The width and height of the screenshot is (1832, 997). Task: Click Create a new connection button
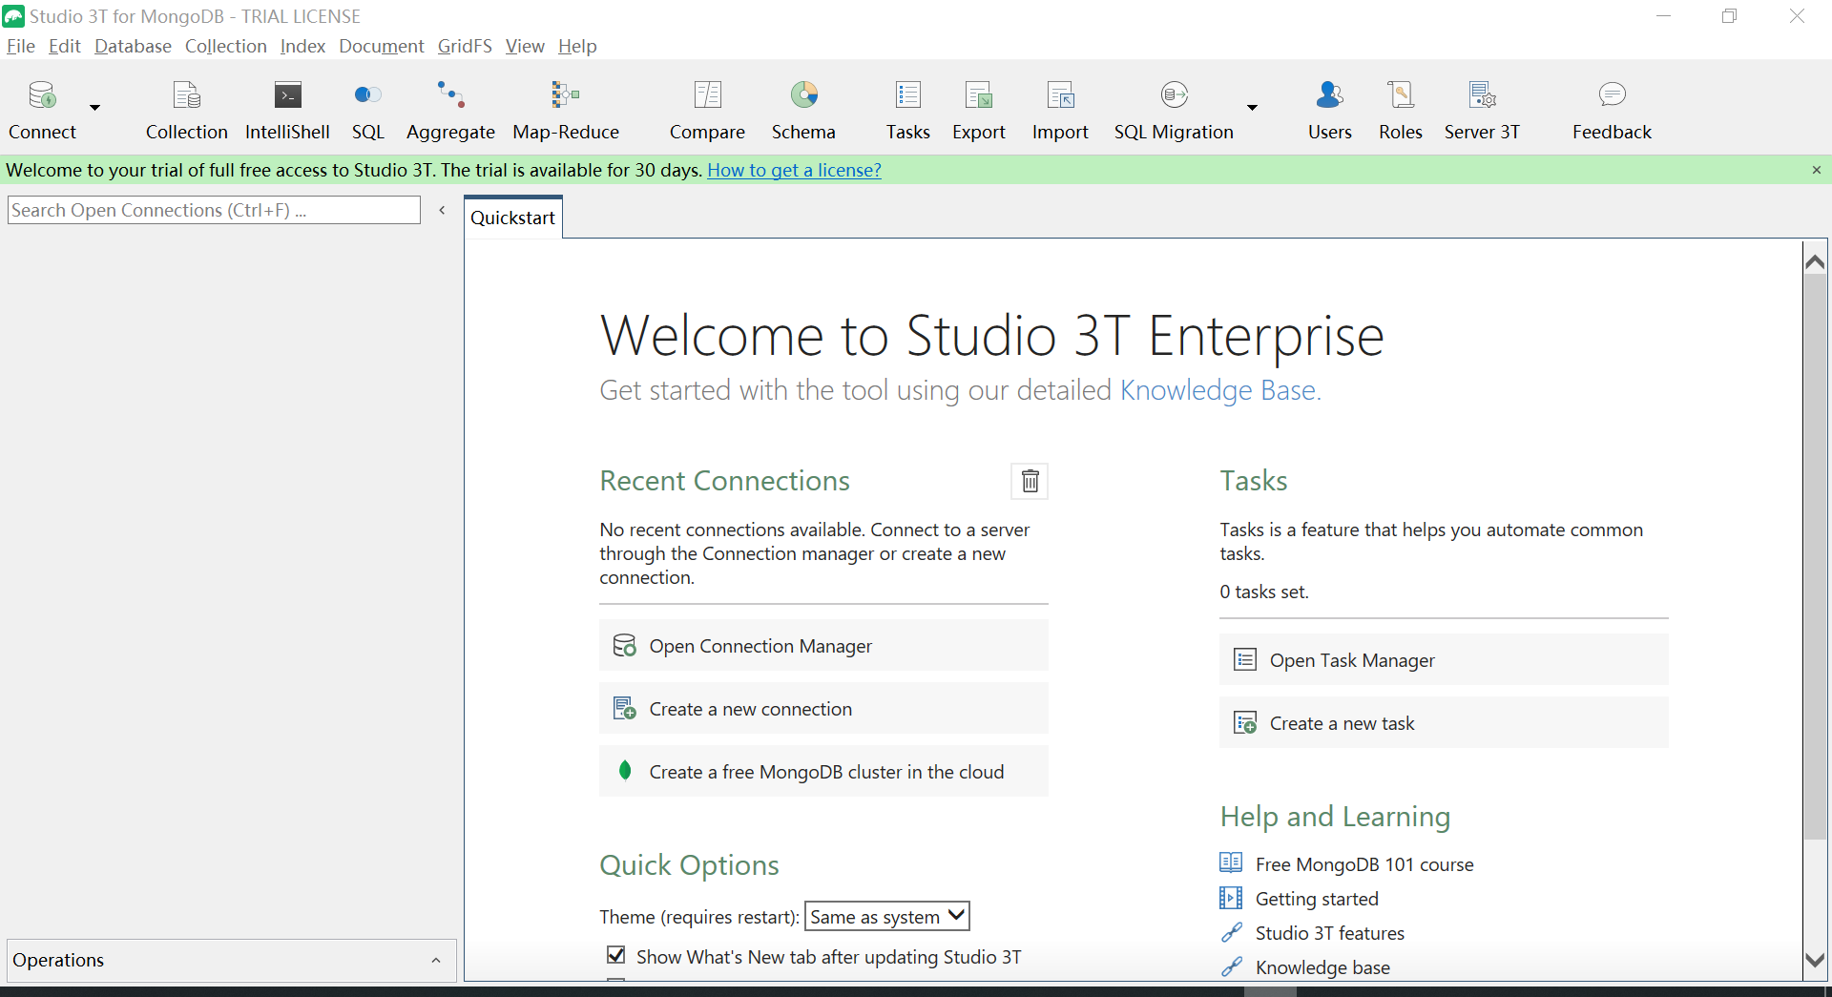click(x=823, y=709)
